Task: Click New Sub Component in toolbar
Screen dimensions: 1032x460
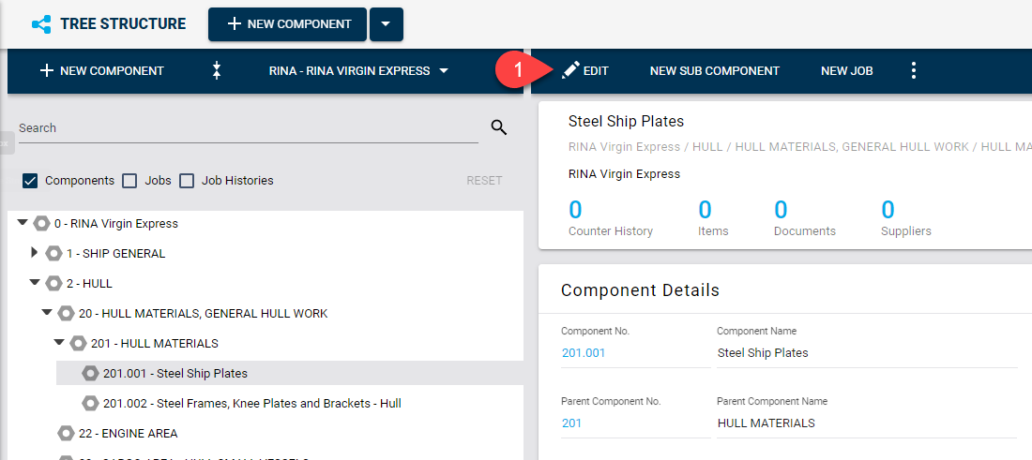Action: pyautogui.click(x=714, y=71)
